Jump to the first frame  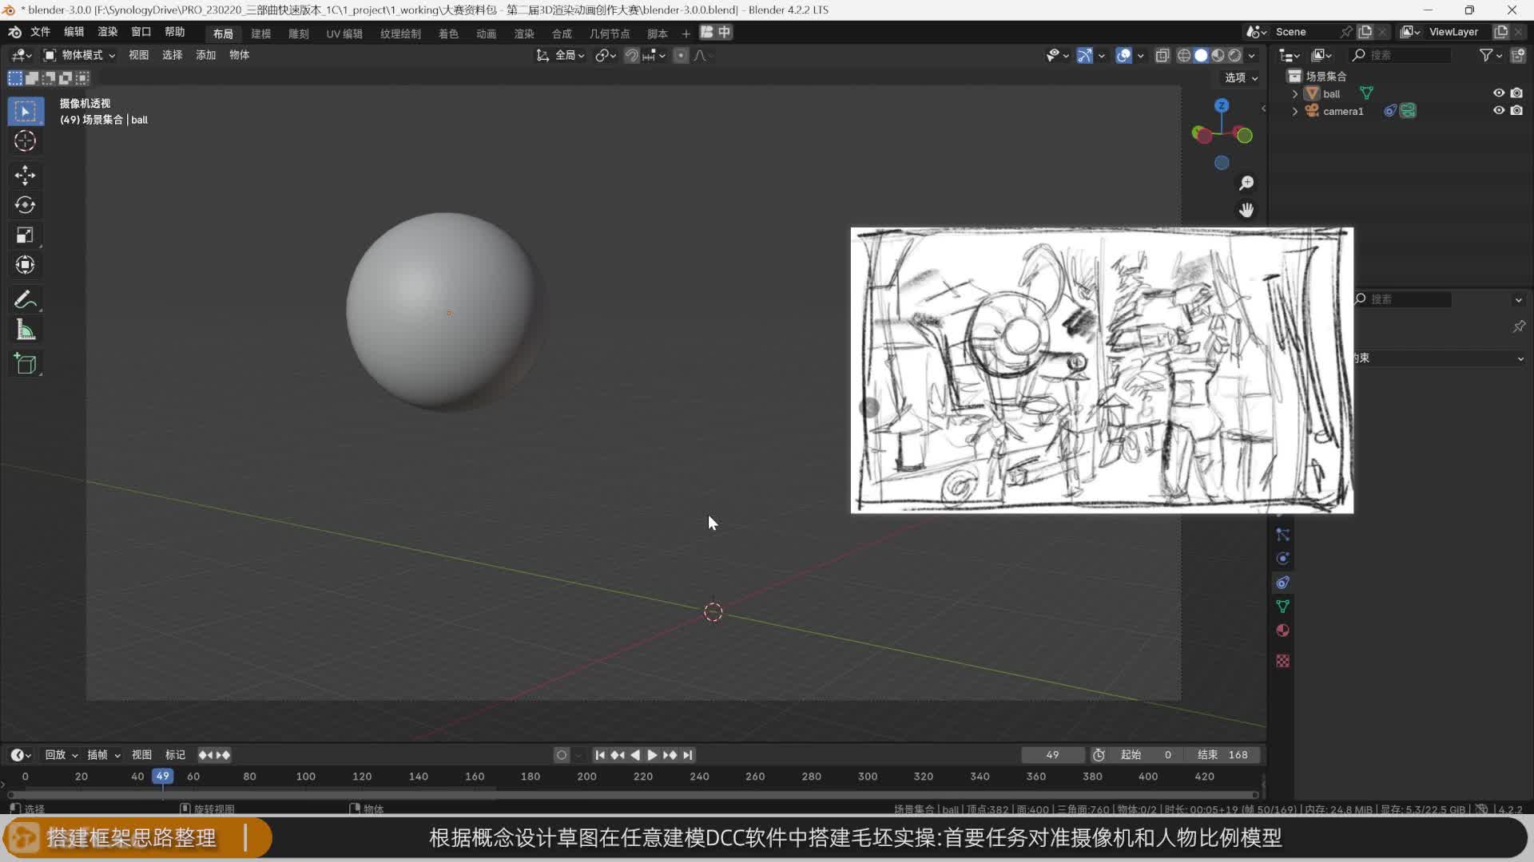point(600,755)
